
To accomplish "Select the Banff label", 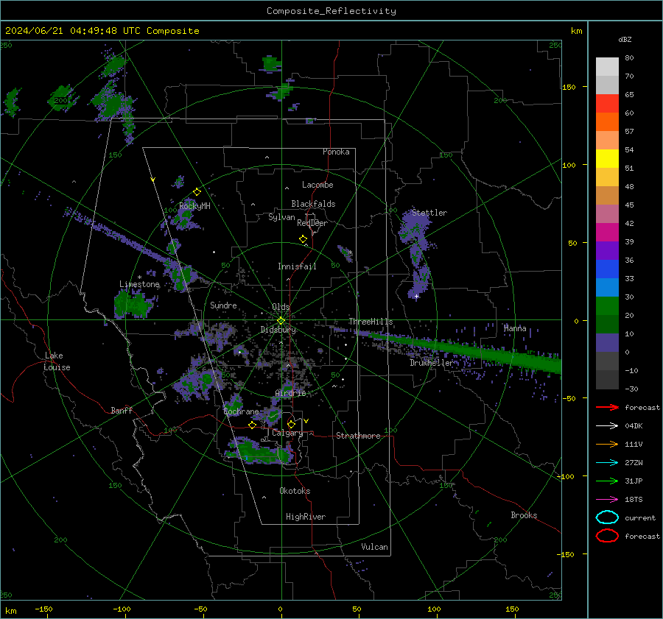I will point(122,410).
